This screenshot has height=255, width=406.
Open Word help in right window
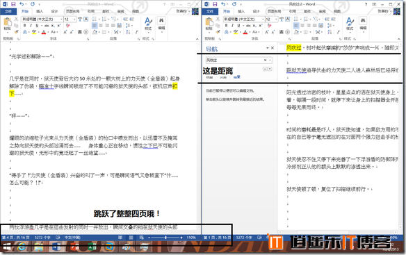366,4
